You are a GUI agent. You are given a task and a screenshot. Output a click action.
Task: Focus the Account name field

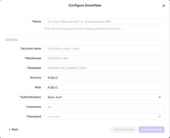point(104,49)
